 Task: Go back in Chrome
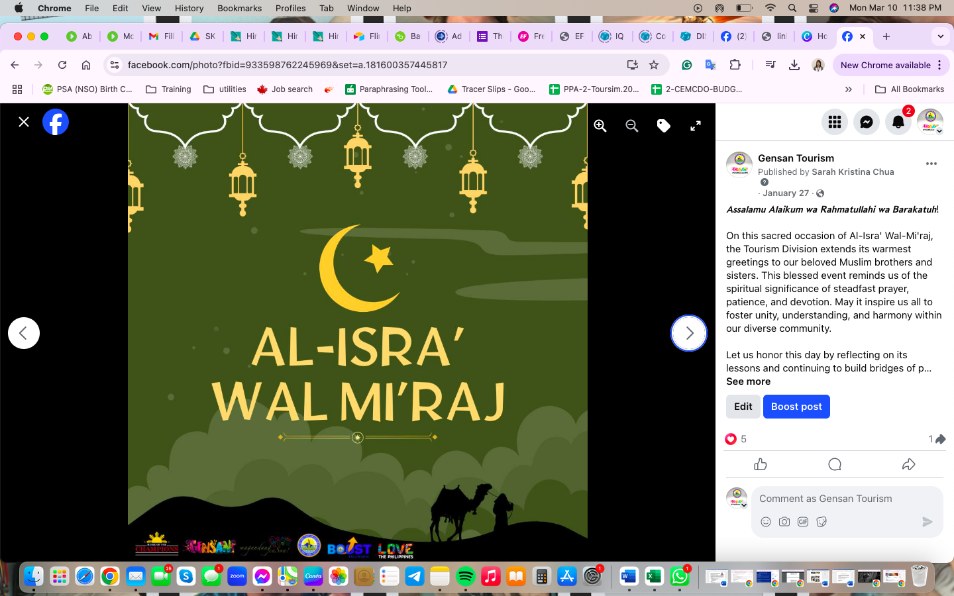pyautogui.click(x=15, y=65)
